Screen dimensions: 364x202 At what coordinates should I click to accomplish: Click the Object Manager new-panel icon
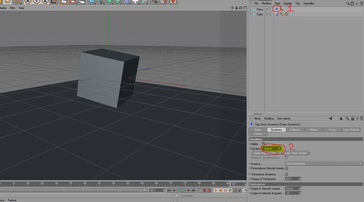tap(361, 4)
